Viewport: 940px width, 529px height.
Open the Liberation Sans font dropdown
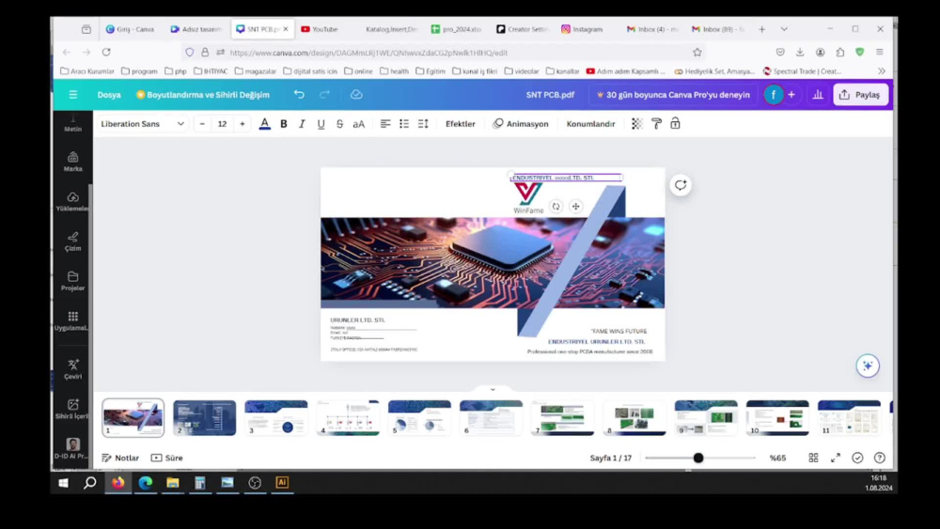click(143, 124)
